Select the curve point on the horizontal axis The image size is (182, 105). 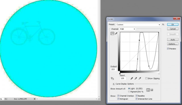136,70
